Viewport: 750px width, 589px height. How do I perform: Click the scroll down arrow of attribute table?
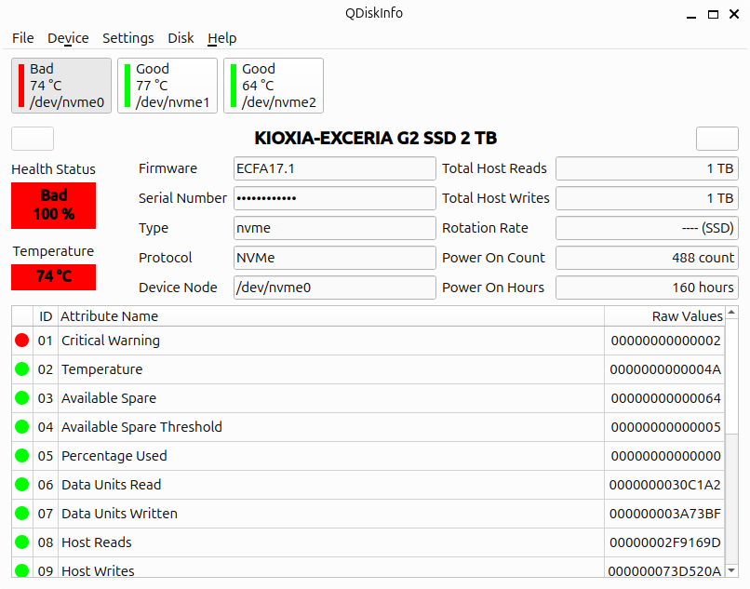[x=731, y=569]
